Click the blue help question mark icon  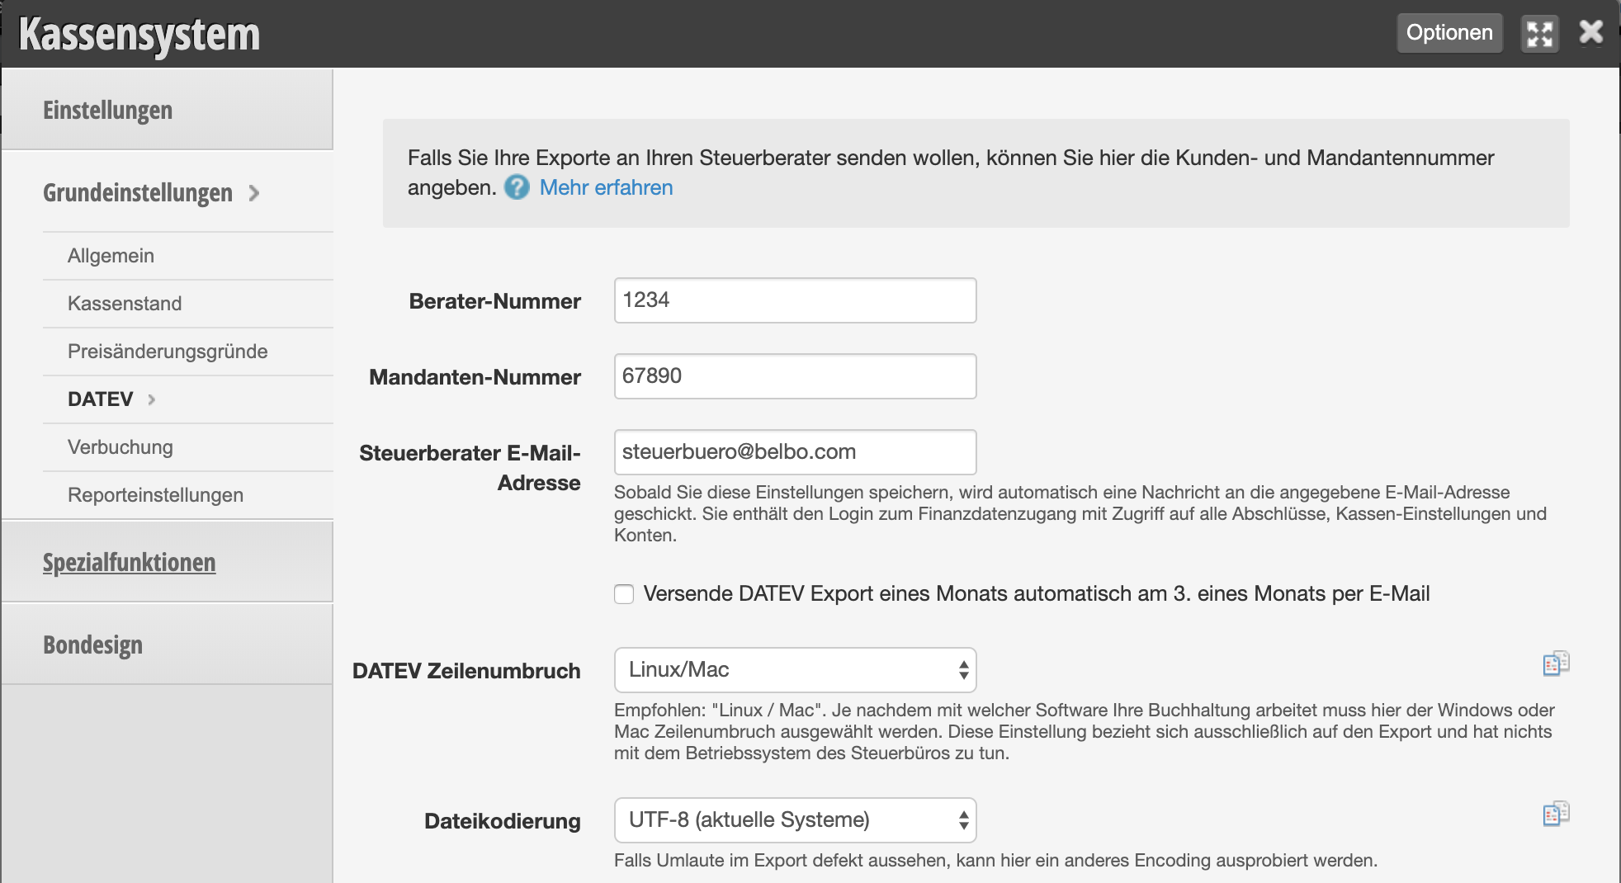pyautogui.click(x=517, y=187)
